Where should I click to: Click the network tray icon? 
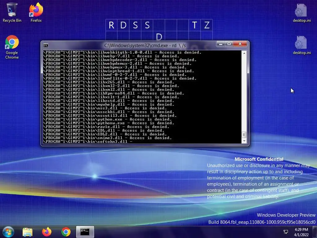pos(286,232)
